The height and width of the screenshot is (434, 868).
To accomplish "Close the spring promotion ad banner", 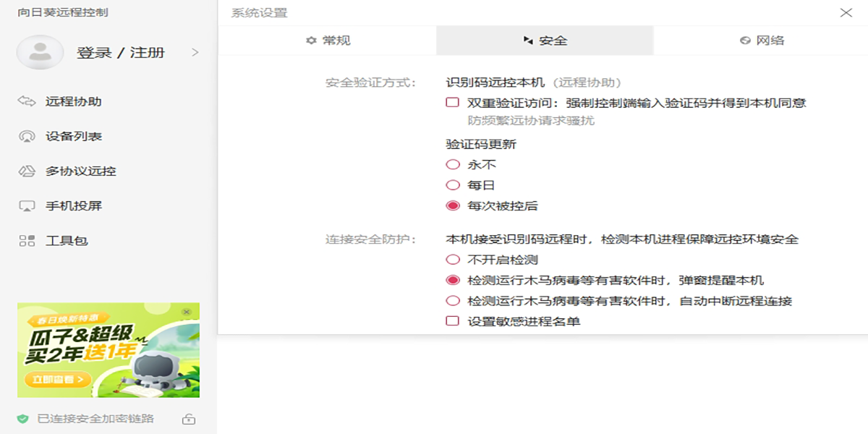I will [187, 312].
